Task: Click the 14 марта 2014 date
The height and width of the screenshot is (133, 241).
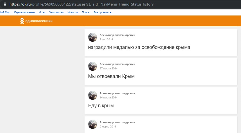Action: pyautogui.click(x=108, y=98)
